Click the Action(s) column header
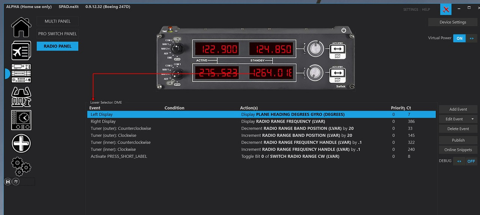This screenshot has width=480, height=215. point(249,108)
